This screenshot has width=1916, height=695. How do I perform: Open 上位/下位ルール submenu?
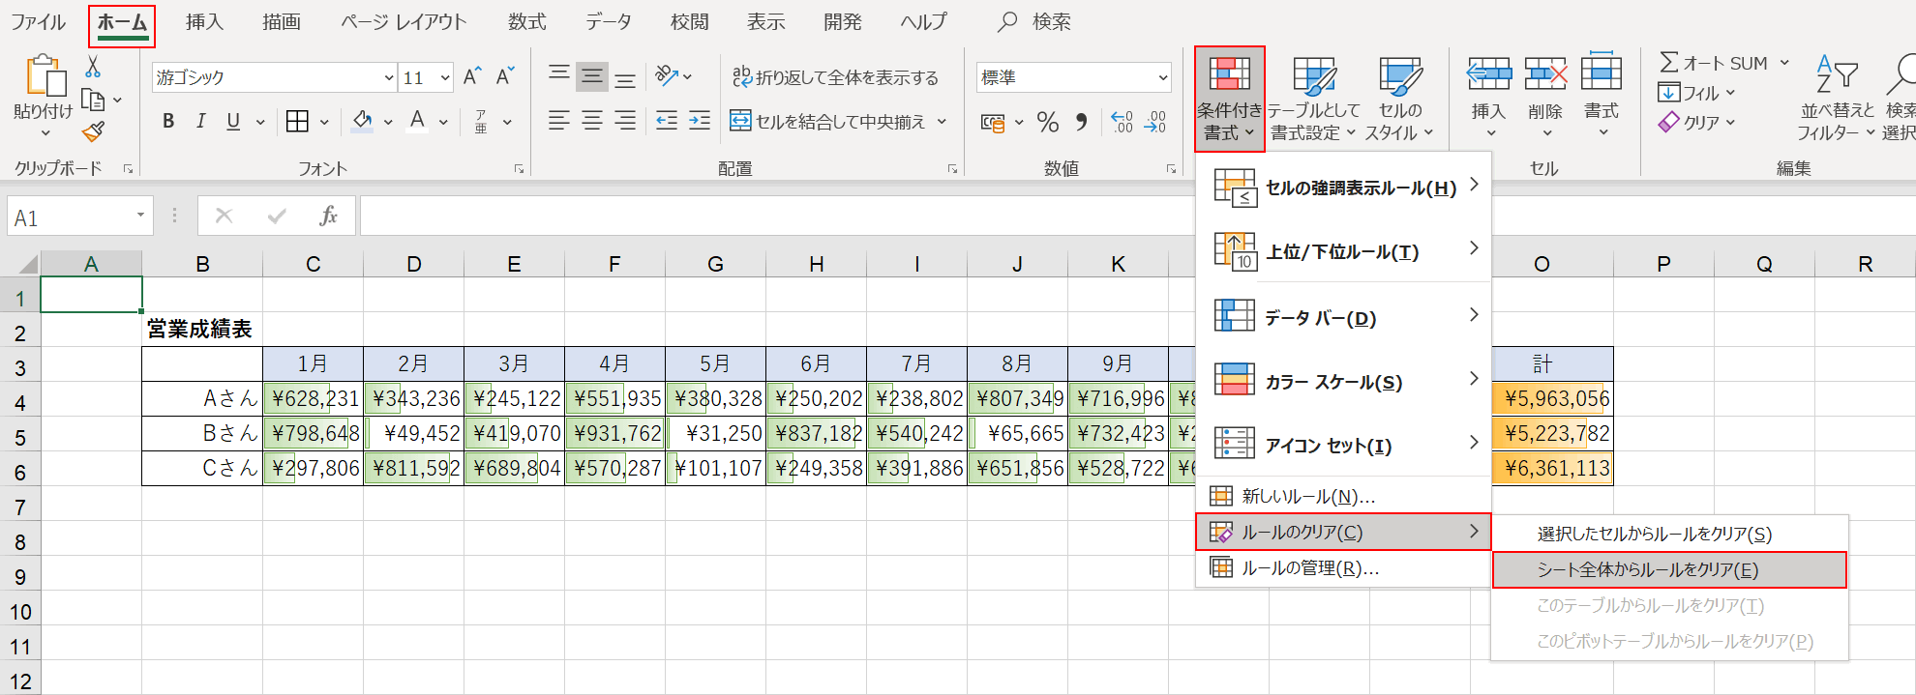point(1343,251)
